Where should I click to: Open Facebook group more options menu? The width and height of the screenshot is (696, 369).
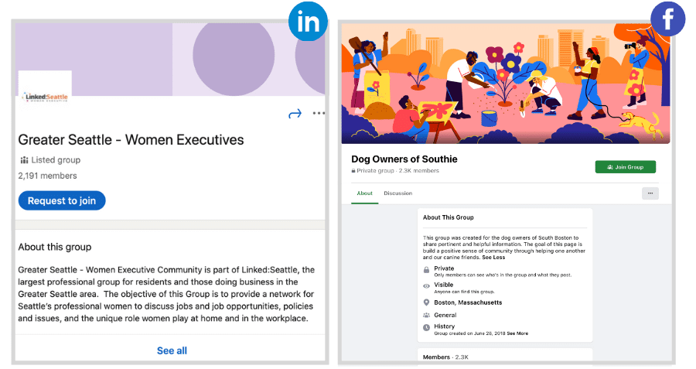coord(650,193)
